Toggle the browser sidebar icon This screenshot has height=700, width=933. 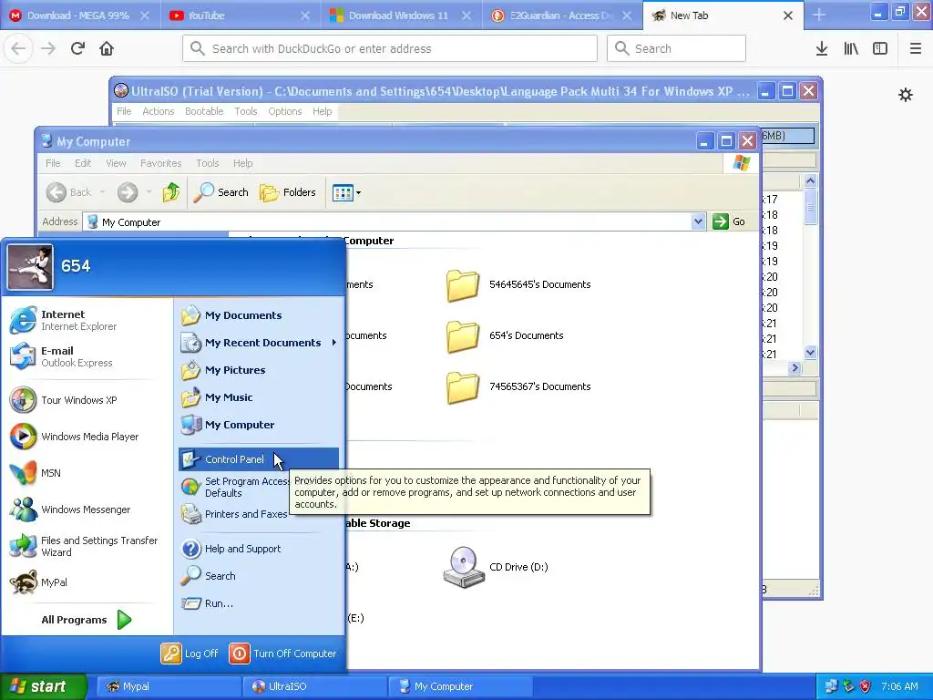[880, 49]
